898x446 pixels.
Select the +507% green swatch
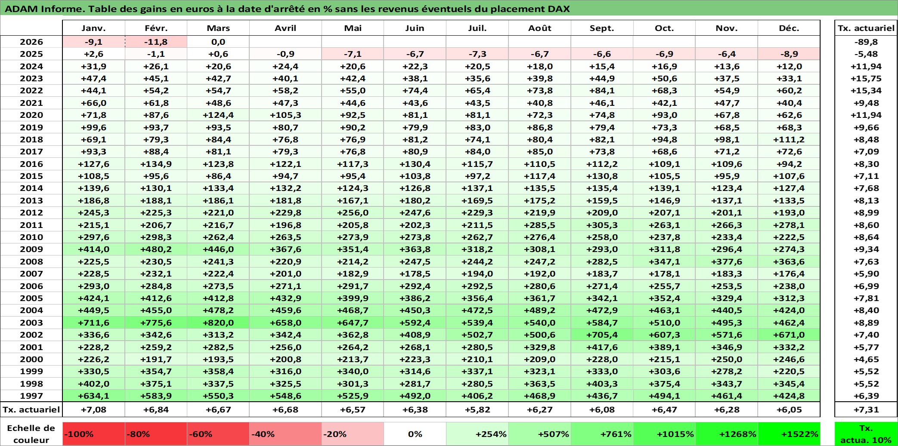tap(540, 434)
